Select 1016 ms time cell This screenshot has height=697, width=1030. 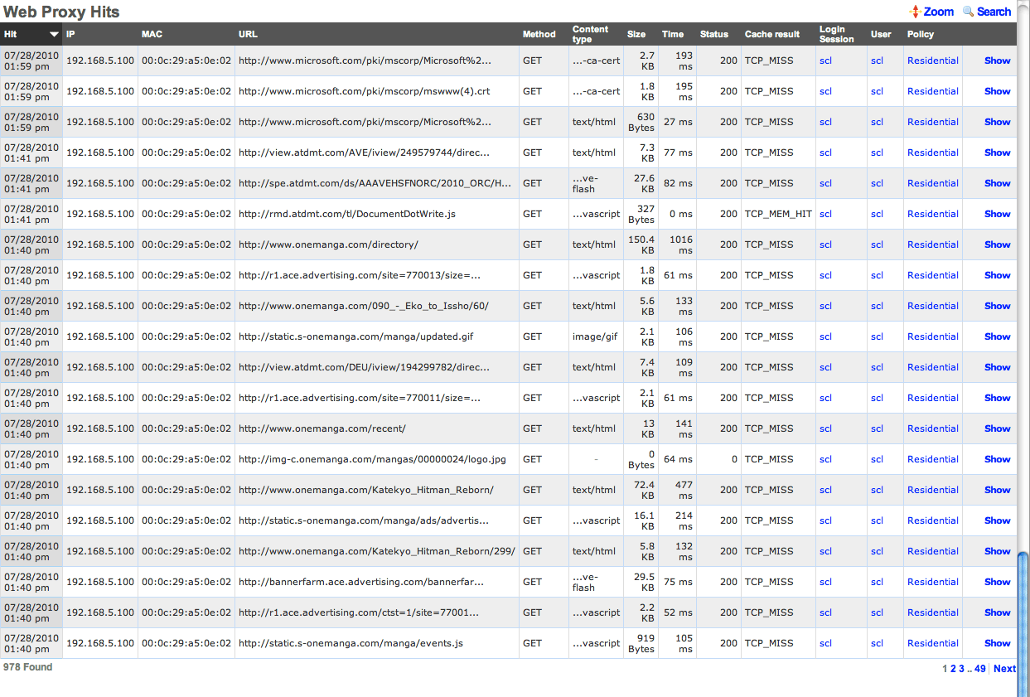pyautogui.click(x=680, y=244)
